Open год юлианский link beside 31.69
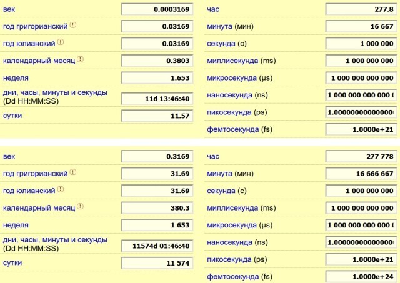 [29, 191]
